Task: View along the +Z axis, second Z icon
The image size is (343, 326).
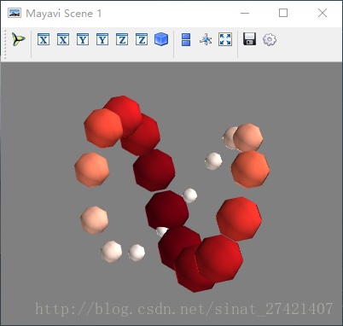Action: pos(142,39)
